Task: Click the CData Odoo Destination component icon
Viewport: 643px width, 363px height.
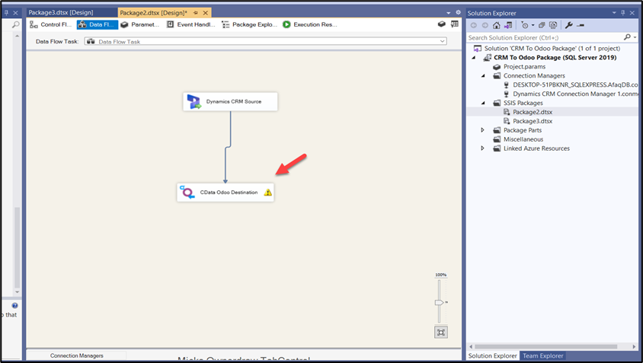Action: coord(187,192)
